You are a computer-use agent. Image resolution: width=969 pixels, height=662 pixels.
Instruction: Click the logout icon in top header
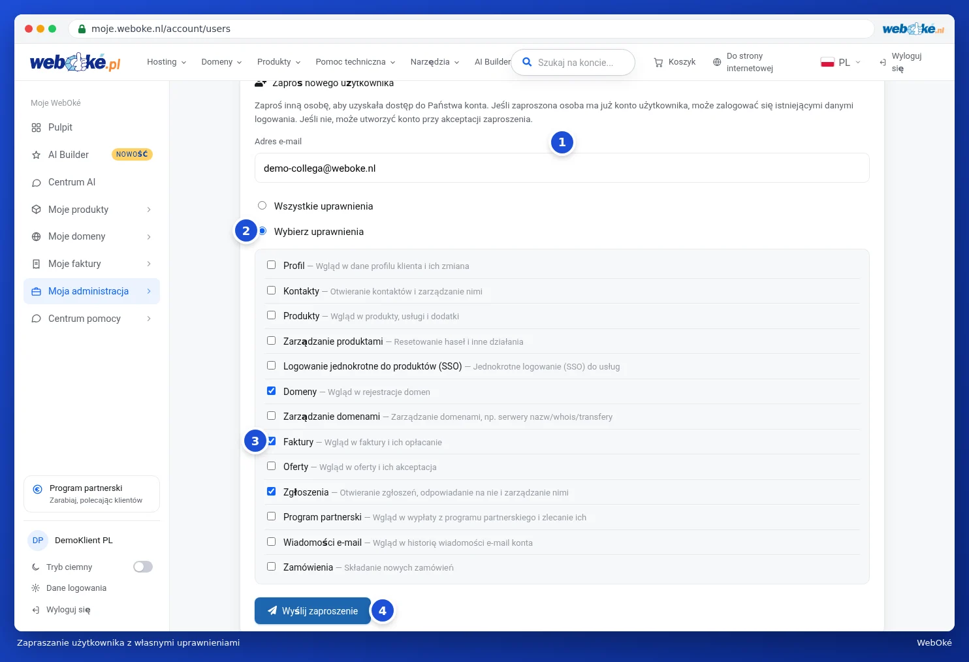click(883, 62)
